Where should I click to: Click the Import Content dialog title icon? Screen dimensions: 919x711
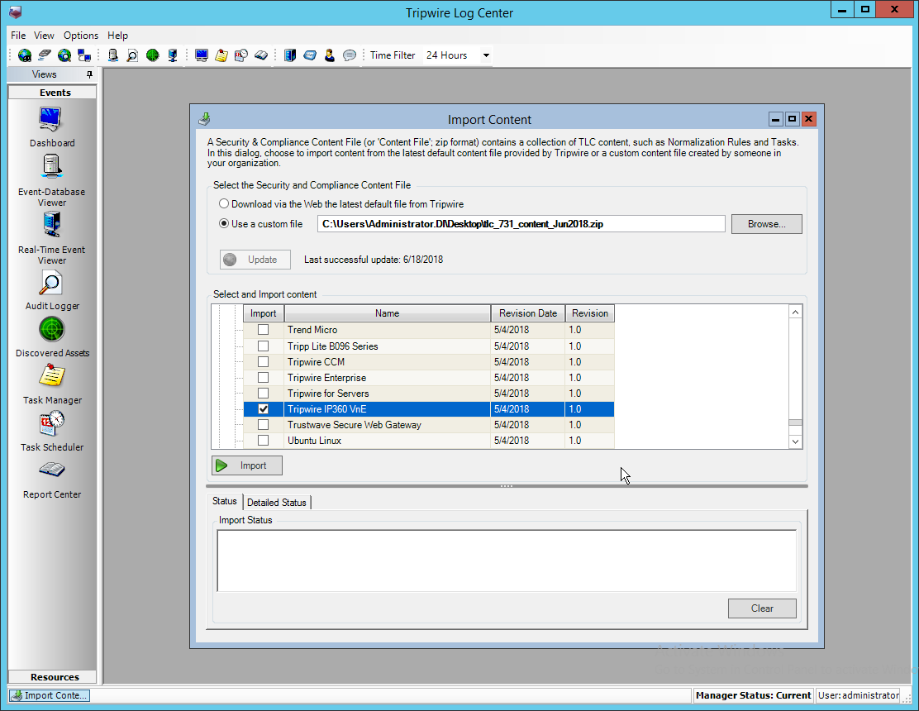(205, 119)
